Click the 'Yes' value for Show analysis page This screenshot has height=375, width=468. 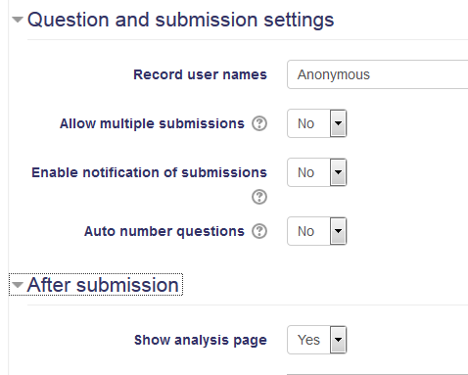coord(308,340)
